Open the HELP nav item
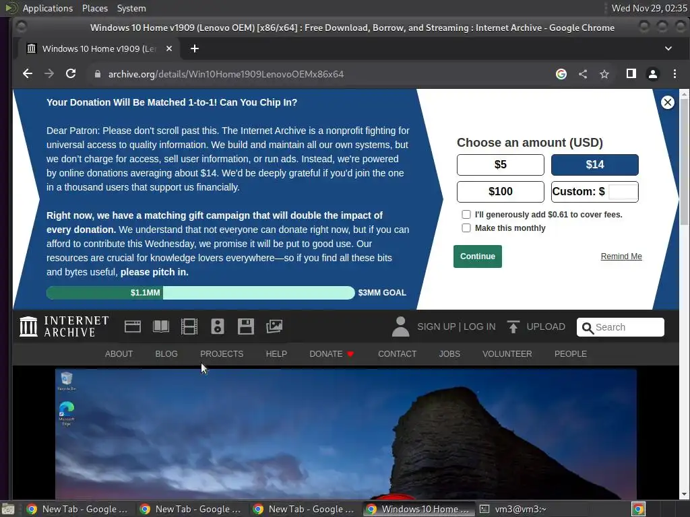690x517 pixels. click(x=276, y=354)
